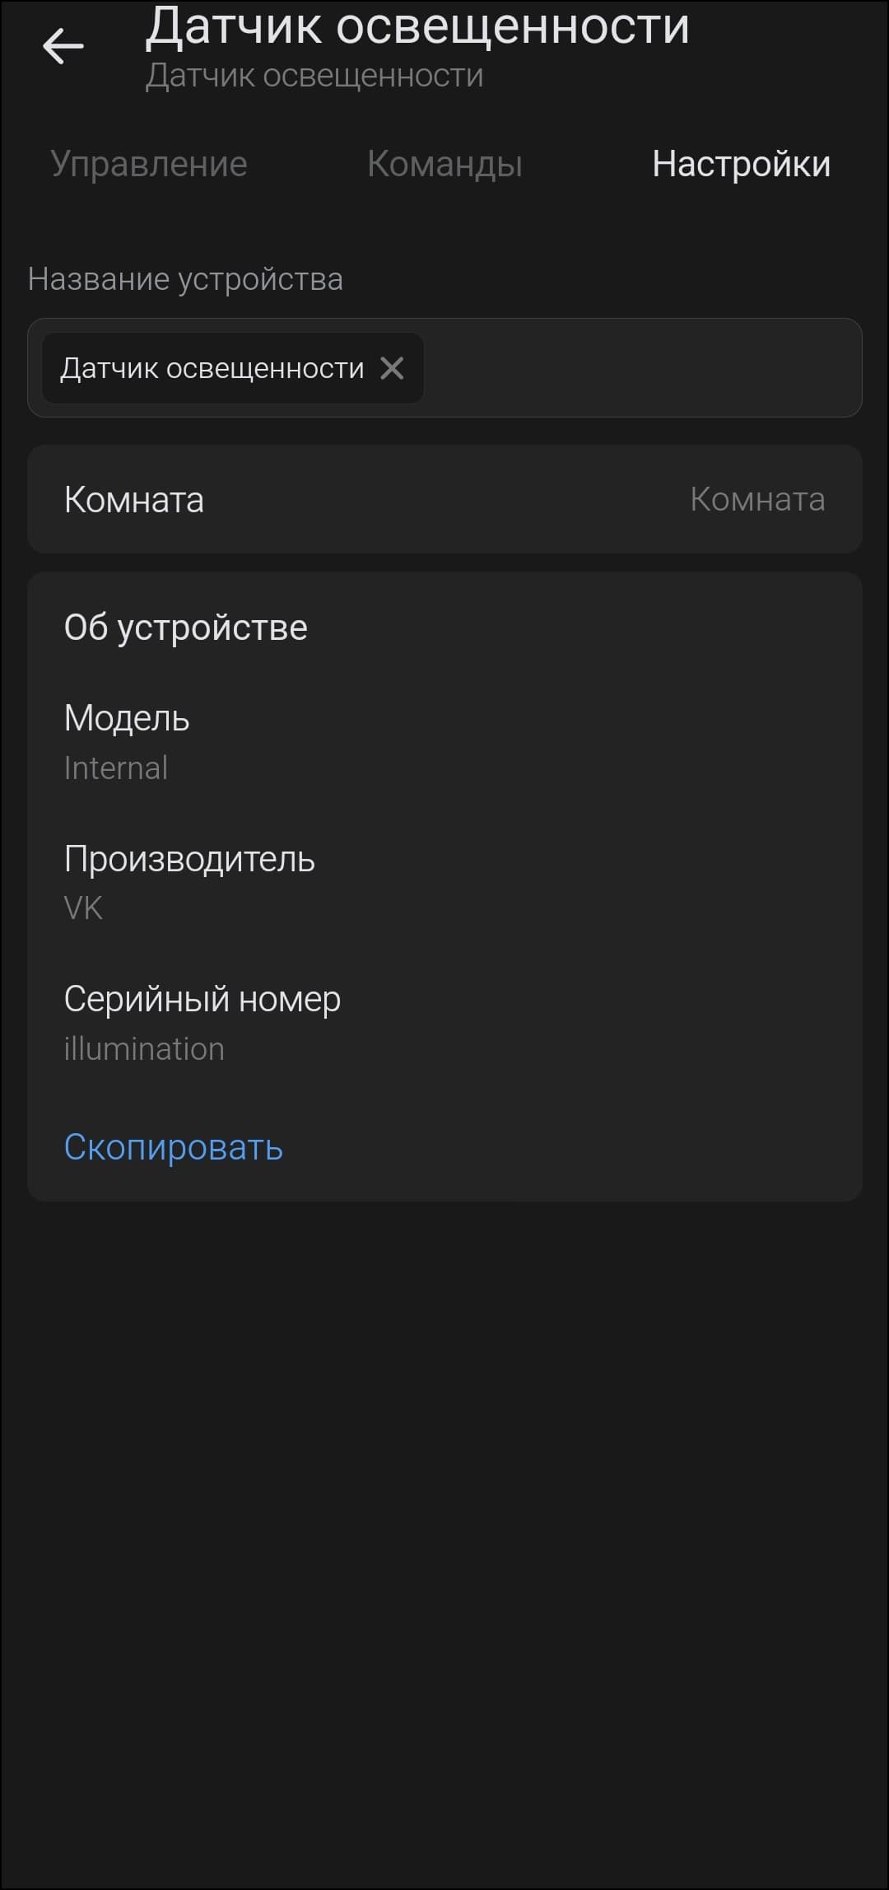This screenshot has height=1890, width=889.
Task: Tap the grey Комната value on right
Action: 757,499
